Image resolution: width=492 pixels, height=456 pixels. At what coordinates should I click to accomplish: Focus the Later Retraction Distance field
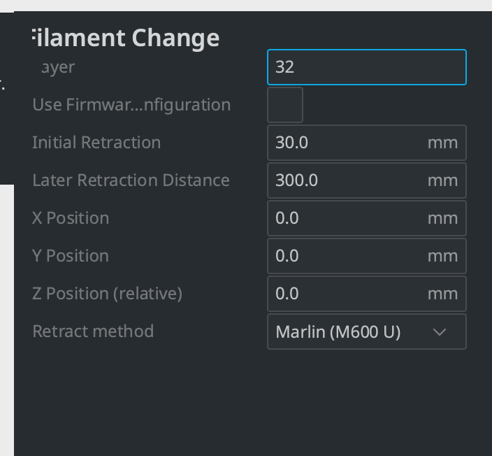[367, 180]
